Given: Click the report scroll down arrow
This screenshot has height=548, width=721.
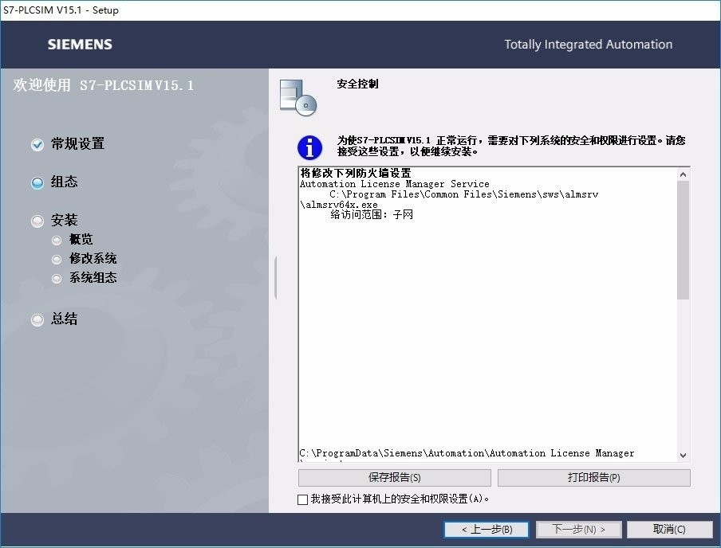Looking at the screenshot, I should pyautogui.click(x=683, y=456).
